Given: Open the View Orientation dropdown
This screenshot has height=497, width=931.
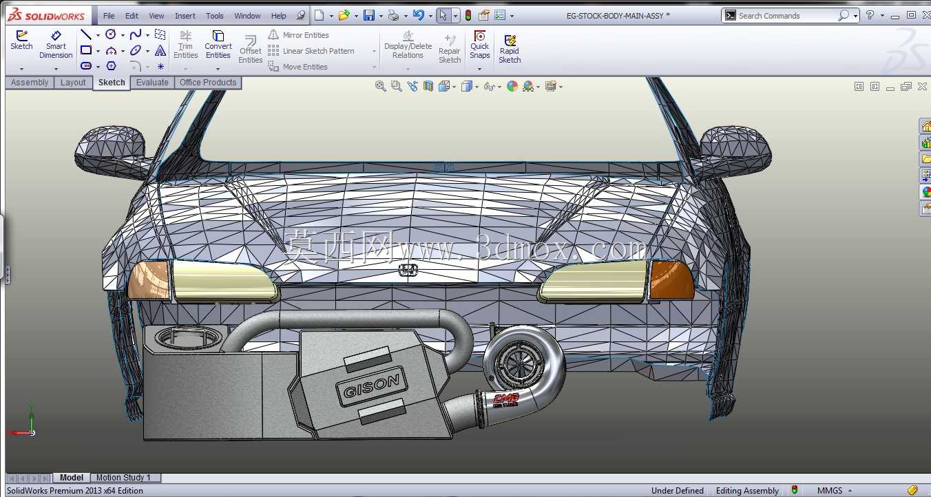Looking at the screenshot, I should (x=455, y=87).
